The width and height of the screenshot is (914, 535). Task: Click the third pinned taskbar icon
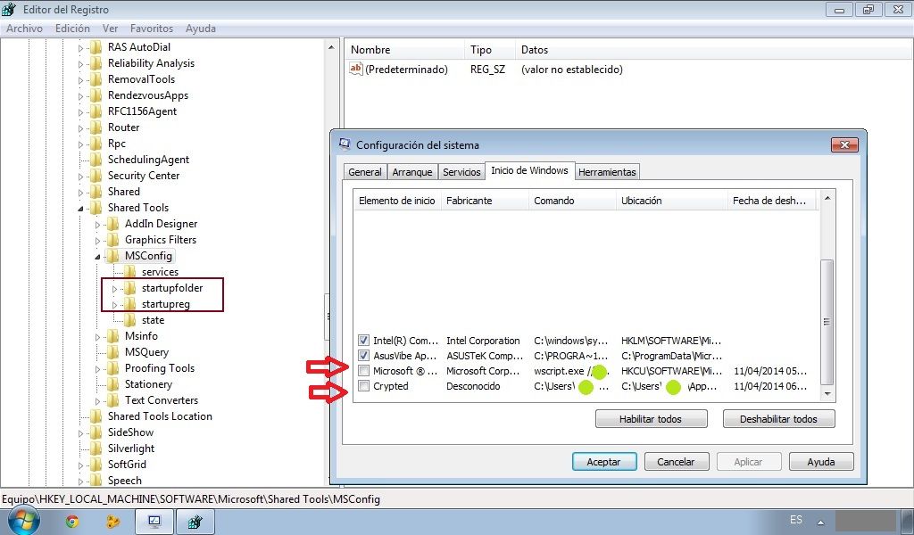(x=113, y=521)
